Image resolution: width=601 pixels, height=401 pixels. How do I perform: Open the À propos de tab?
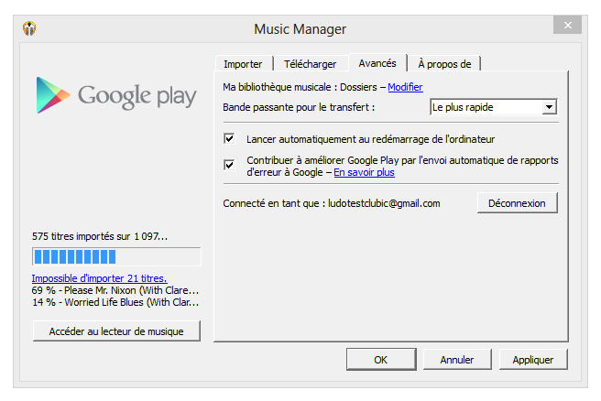click(x=444, y=64)
